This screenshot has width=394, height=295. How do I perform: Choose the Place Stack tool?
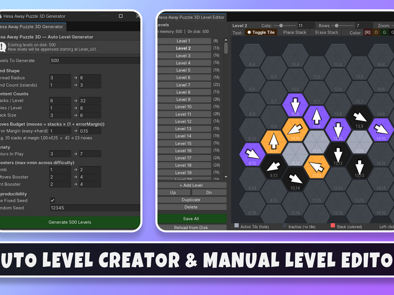295,32
